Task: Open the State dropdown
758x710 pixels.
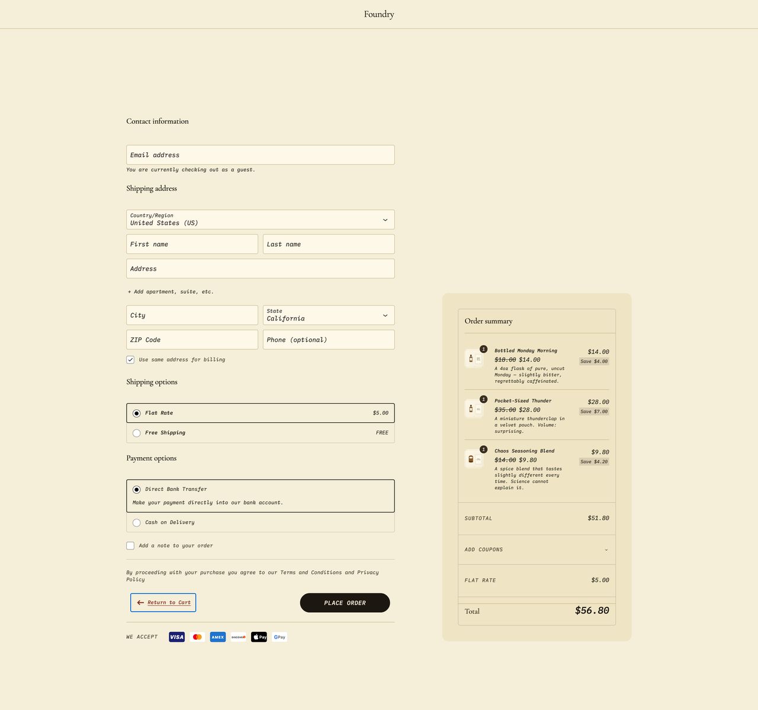Action: point(328,315)
